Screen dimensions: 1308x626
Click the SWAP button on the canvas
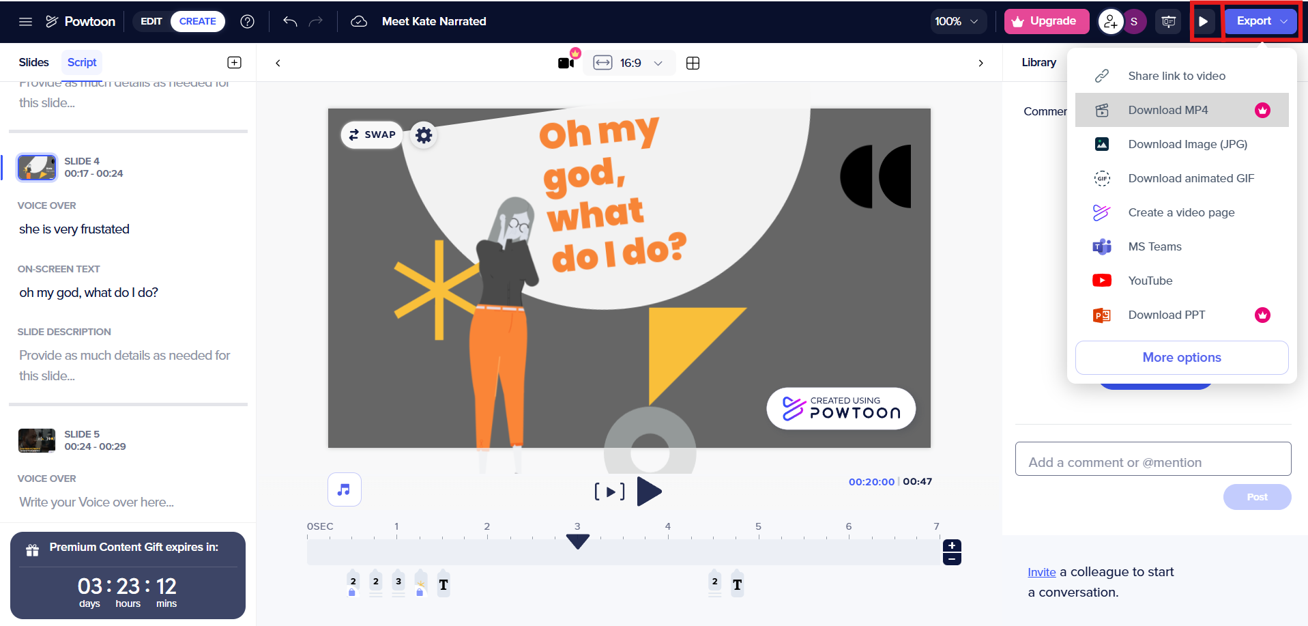pyautogui.click(x=372, y=134)
